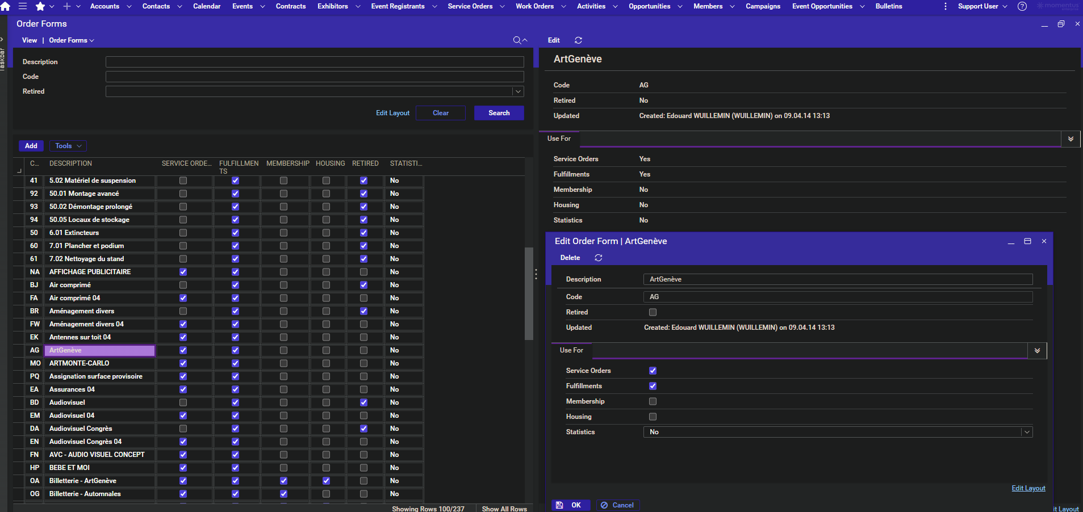This screenshot has width=1083, height=512.
Task: Open Edit Layout link in Edit Order Form
Action: point(1028,488)
